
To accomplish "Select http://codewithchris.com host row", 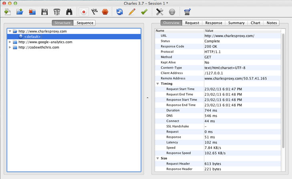I will tap(74, 47).
